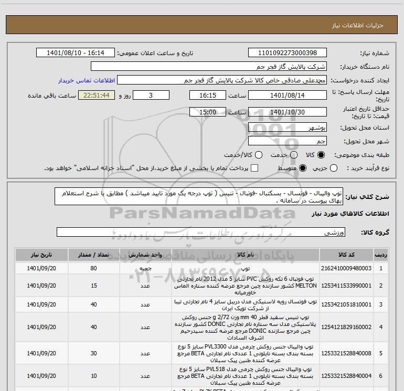This screenshot has width=404, height=391.
Task: Click the item name توپ in row 1
Action: [246, 268]
